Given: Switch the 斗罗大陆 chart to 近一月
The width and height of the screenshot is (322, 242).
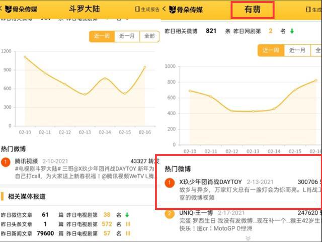Looking at the screenshot, I should 127,36.
